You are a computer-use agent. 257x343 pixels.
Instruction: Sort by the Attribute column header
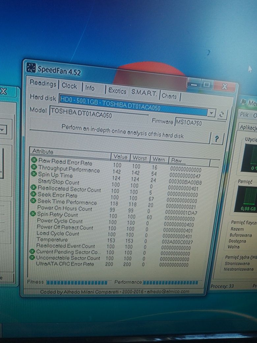[71, 153]
